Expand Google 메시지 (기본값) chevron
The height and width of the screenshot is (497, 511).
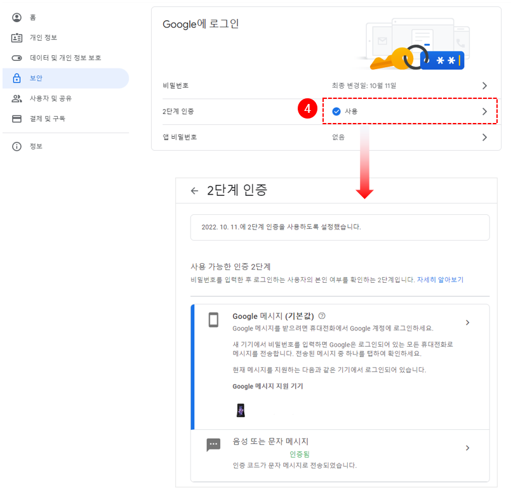468,323
